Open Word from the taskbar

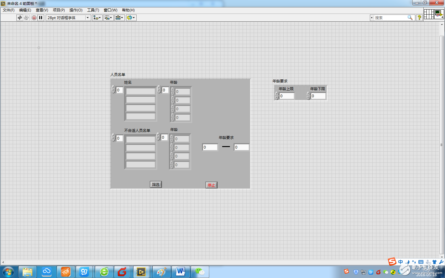180,272
